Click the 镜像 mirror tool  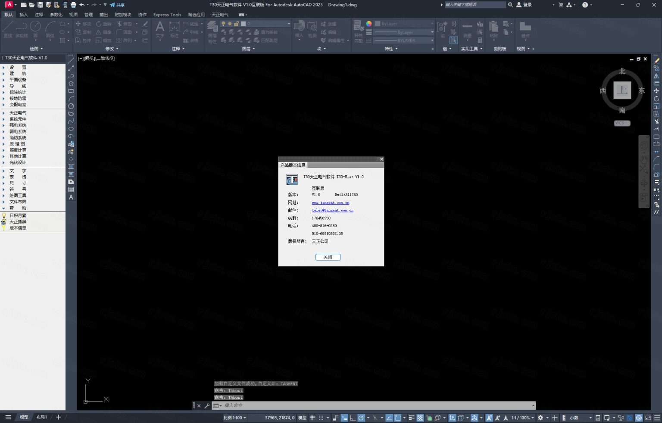click(x=103, y=32)
